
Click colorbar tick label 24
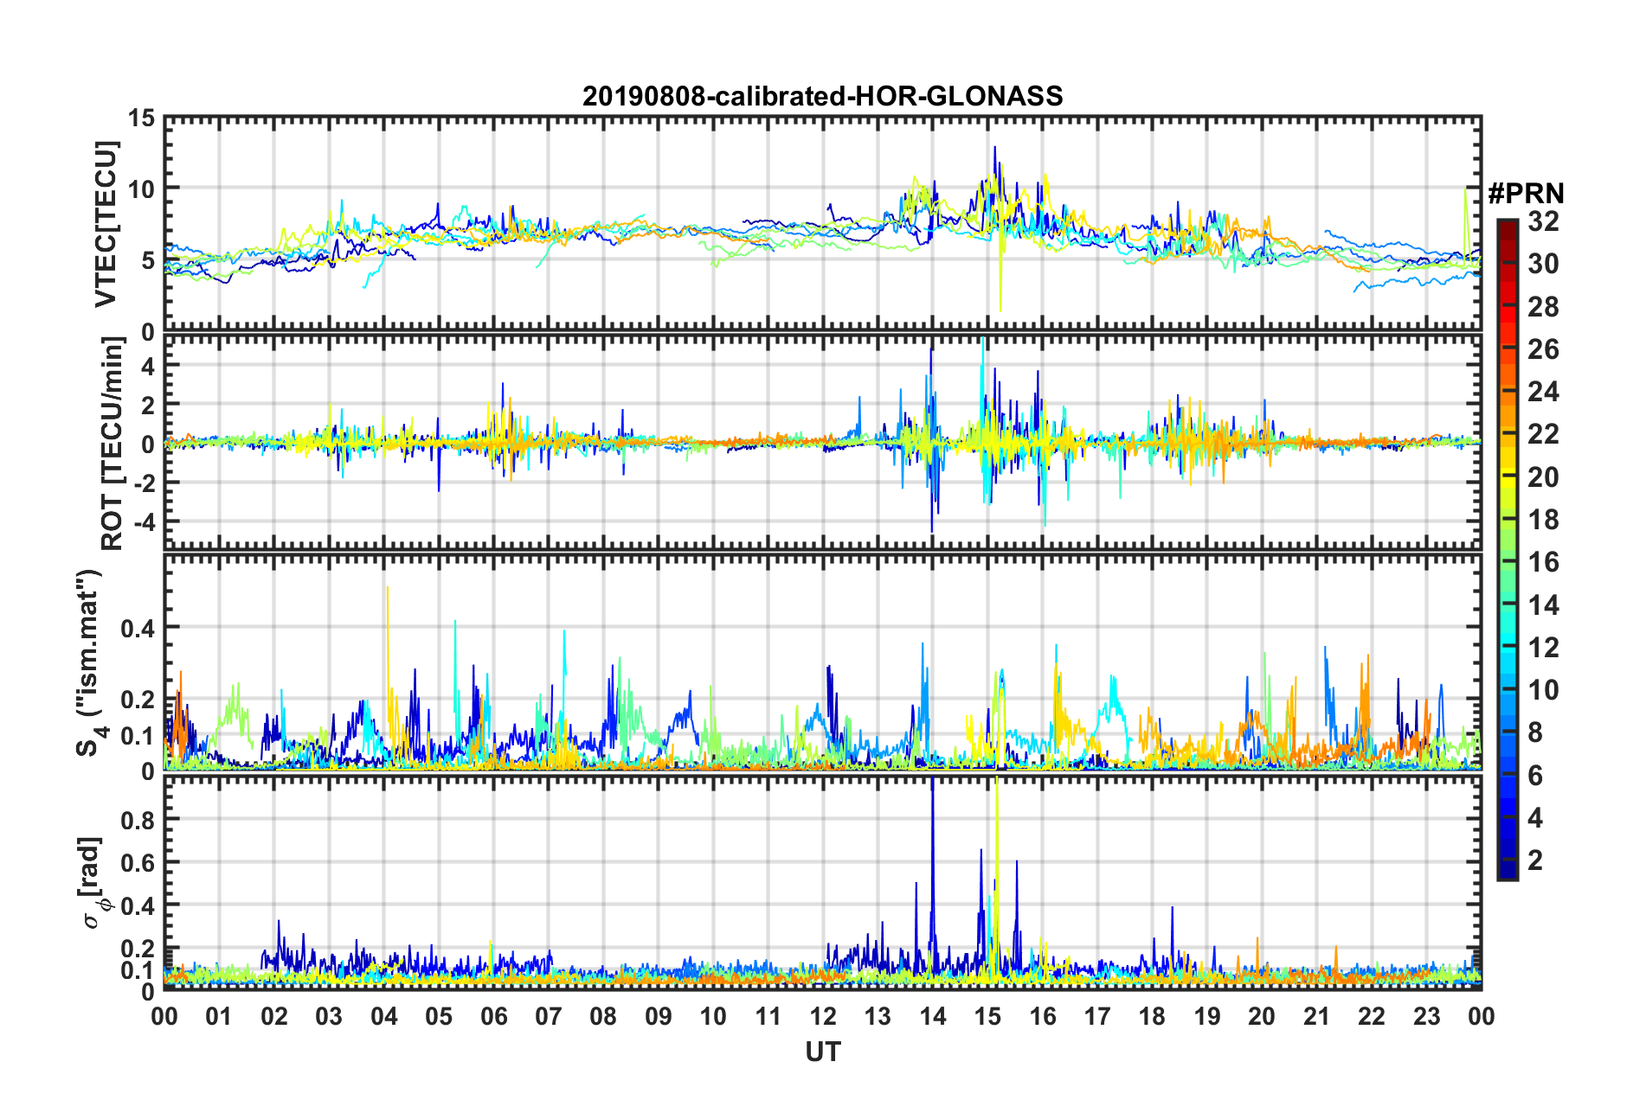(1543, 392)
